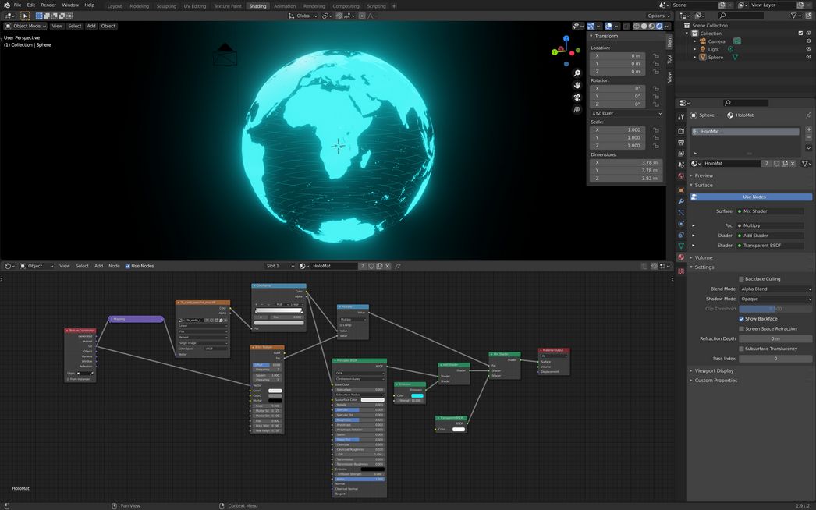This screenshot has width=816, height=510.
Task: Click the Emission node cyan color swatch
Action: [x=417, y=395]
